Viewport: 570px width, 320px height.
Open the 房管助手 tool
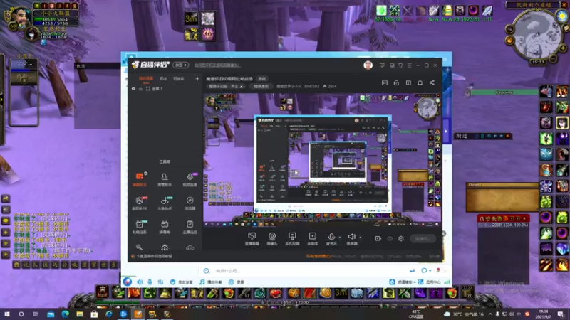point(165,179)
